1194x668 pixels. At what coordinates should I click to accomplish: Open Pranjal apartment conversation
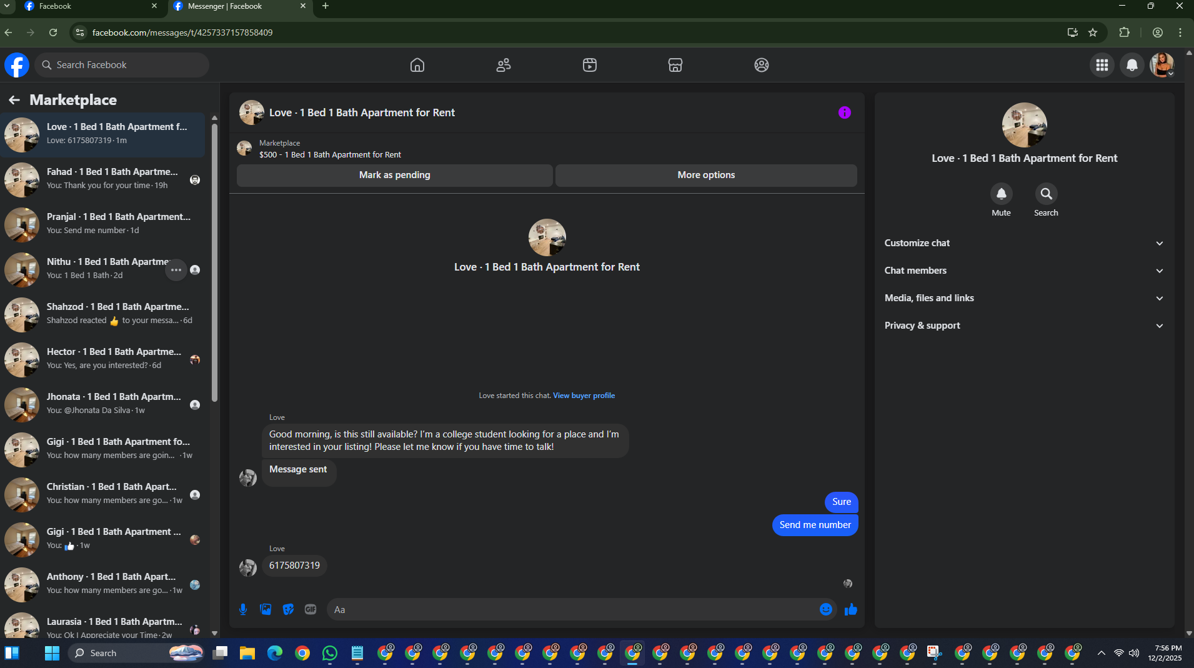(103, 225)
